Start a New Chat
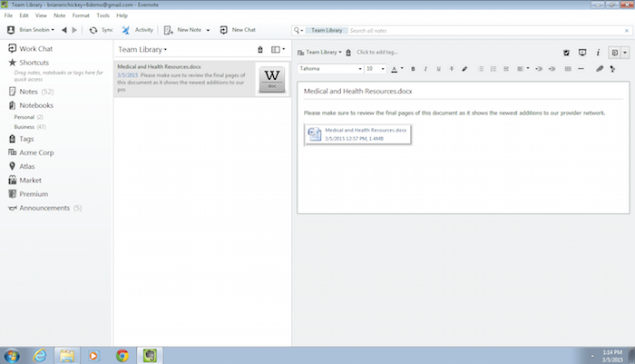Image resolution: width=635 pixels, height=364 pixels. [238, 30]
